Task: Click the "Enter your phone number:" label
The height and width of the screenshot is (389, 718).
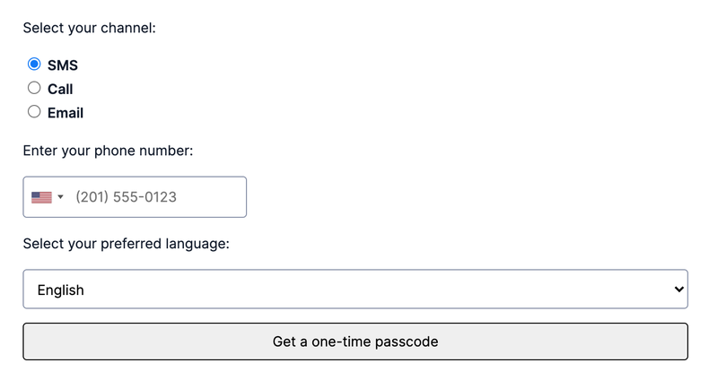Action: 108,151
